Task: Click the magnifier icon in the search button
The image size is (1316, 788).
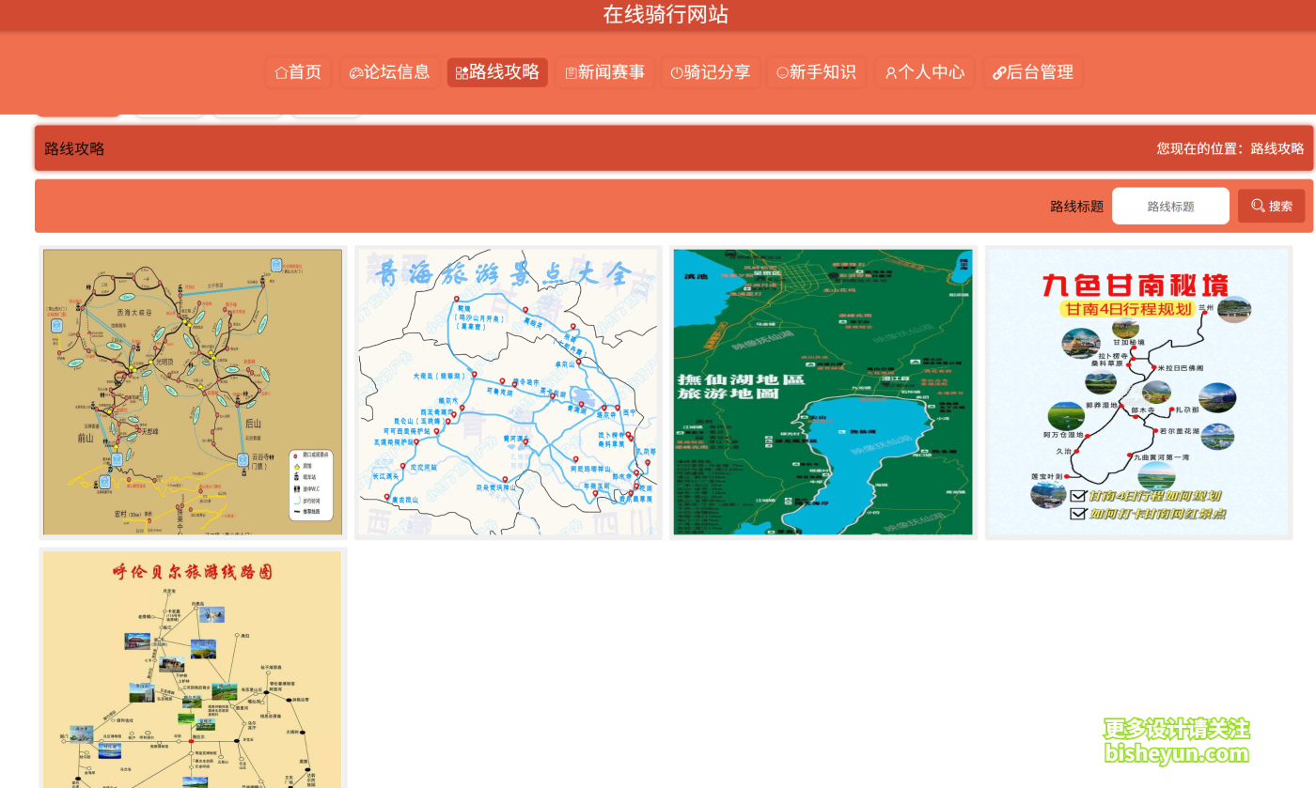Action: (x=1257, y=206)
